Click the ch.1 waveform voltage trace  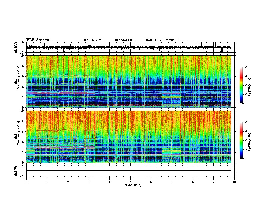129,47
